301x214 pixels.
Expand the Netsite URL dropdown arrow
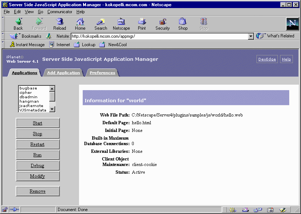[251, 36]
